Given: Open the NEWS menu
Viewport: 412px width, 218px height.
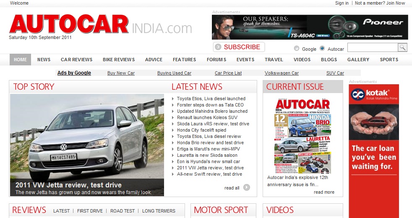Looking at the screenshot, I should (44, 60).
